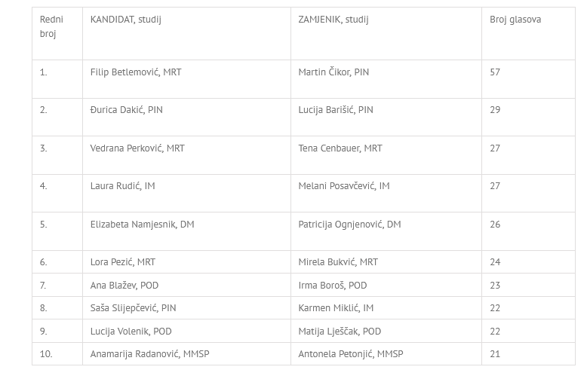587x376 pixels.
Task: Select candidate Elizabeta Namjesnik, DM
Action: [143, 225]
